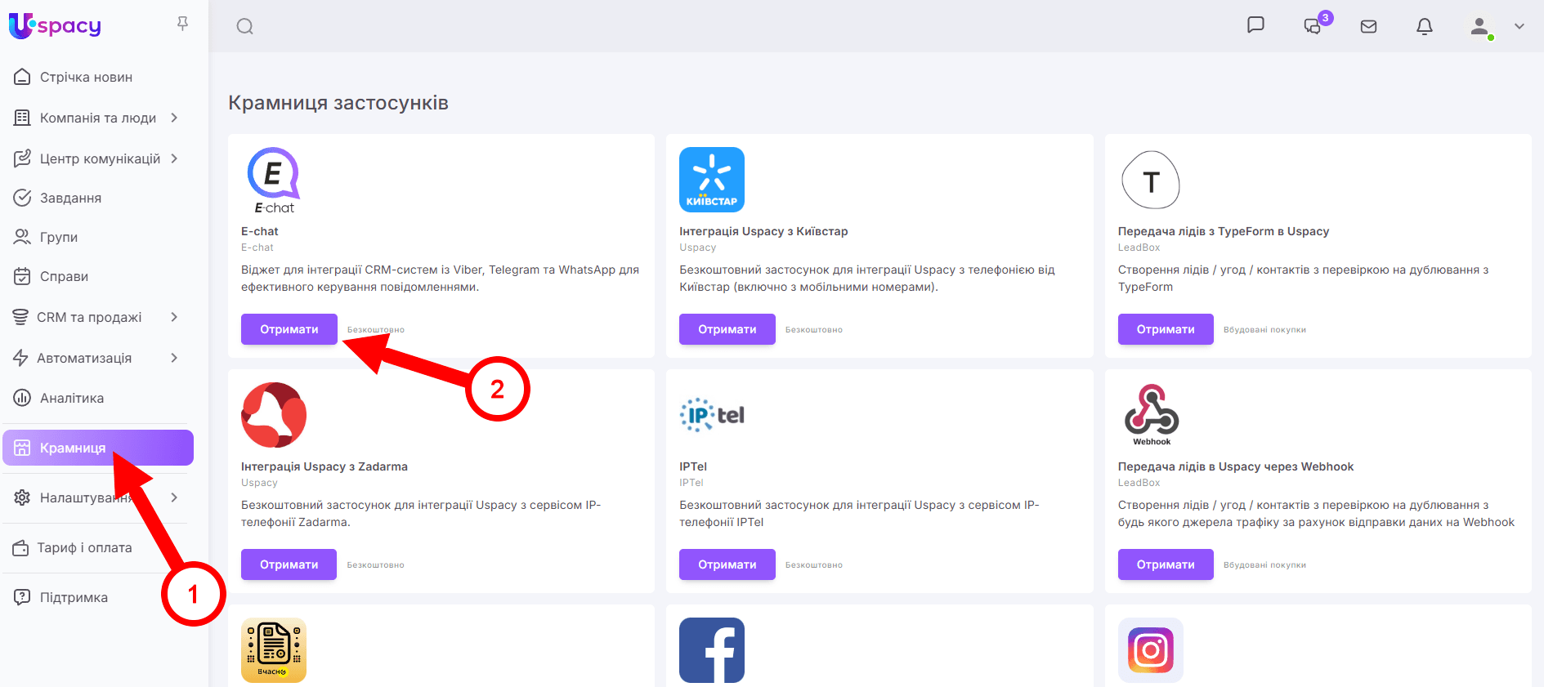Click the user profile avatar icon
Viewport: 1544px width, 687px height.
click(x=1479, y=26)
